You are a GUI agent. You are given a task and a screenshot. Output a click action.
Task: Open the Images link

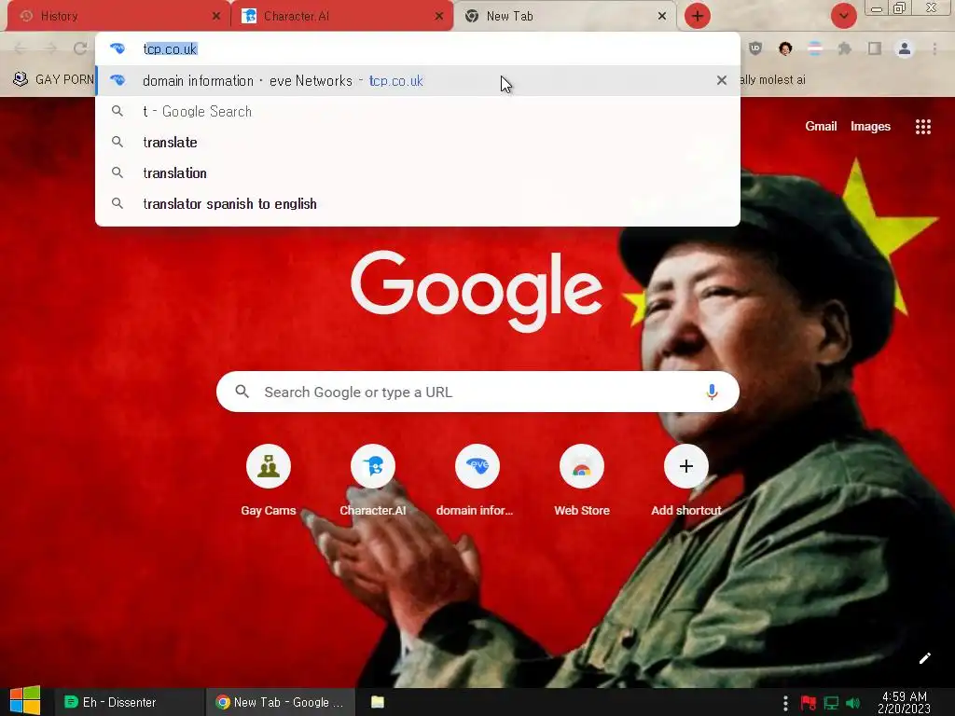point(870,126)
